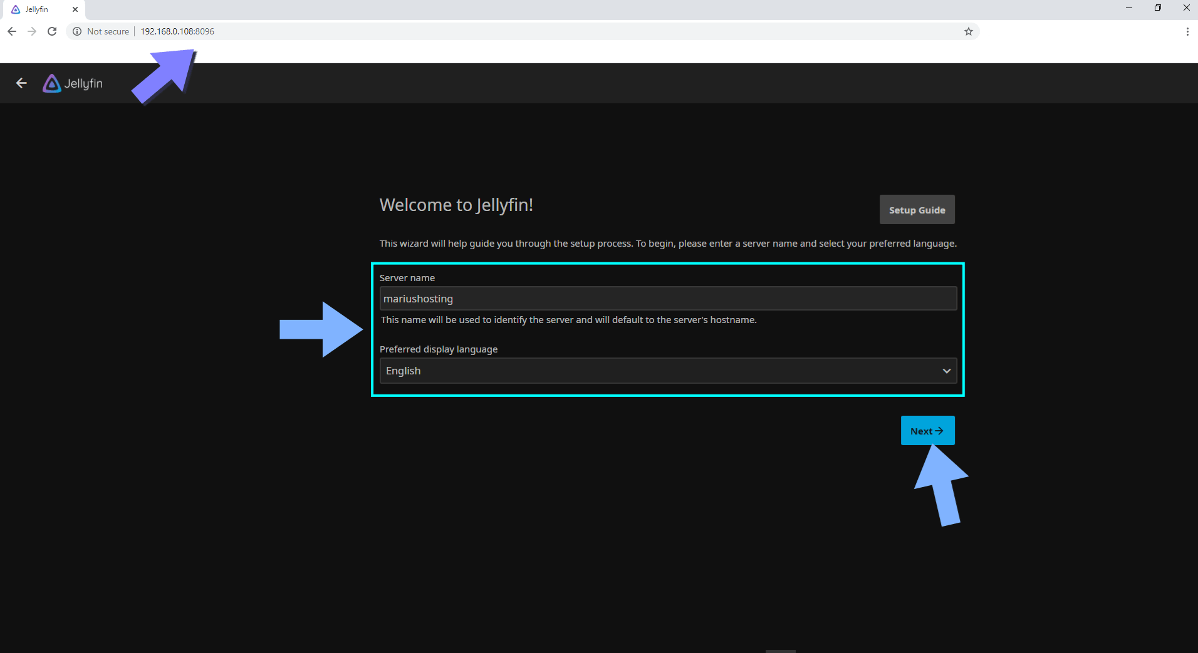Click the address bar URL 192.168.0.108:8096
Viewport: 1198px width, 653px height.
tap(177, 31)
